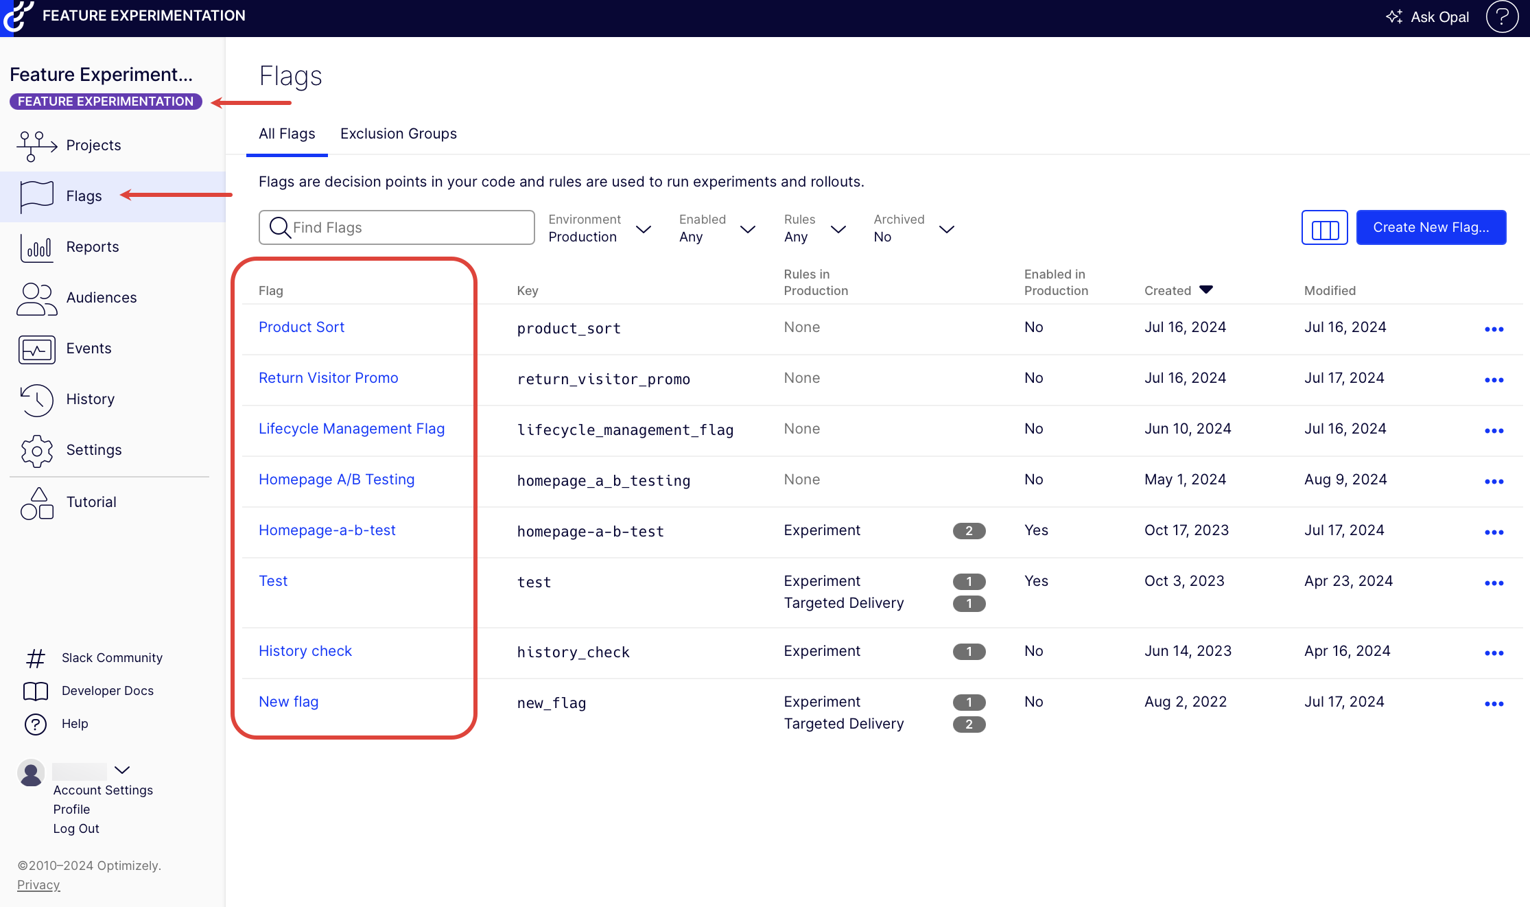
Task: Open the Lifecycle Management Flag link
Action: [351, 429]
